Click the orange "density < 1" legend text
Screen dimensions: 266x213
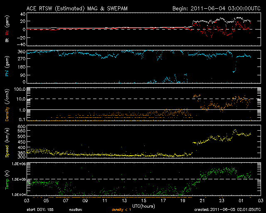pos(121,210)
